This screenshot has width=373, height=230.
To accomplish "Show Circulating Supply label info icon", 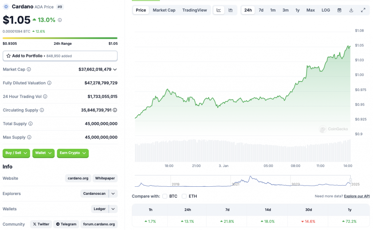I will pyautogui.click(x=42, y=110).
